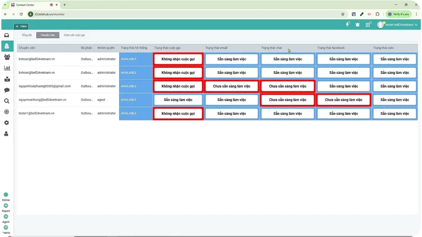Open the inbox tray icon in the sidebar

pyautogui.click(x=6, y=35)
